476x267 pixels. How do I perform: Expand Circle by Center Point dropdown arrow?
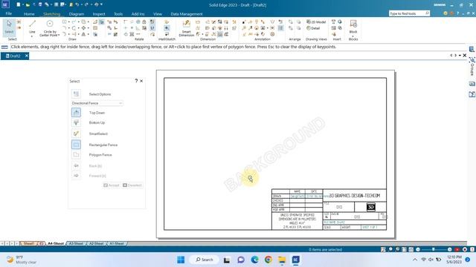point(59,35)
